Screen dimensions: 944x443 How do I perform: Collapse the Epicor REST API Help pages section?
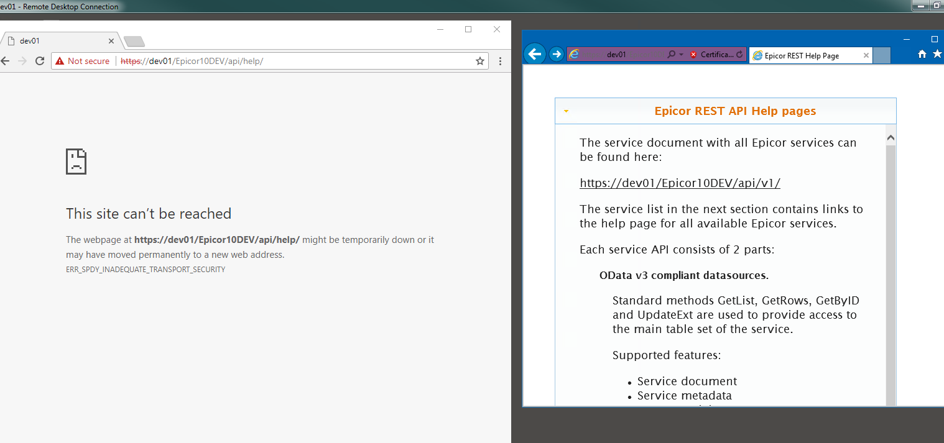(566, 112)
